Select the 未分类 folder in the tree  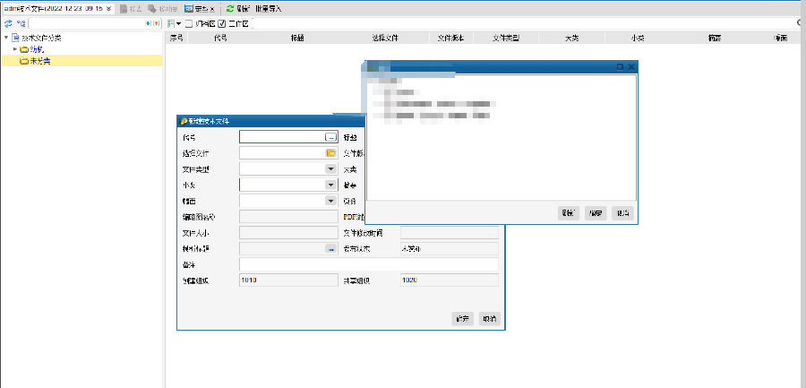click(40, 61)
